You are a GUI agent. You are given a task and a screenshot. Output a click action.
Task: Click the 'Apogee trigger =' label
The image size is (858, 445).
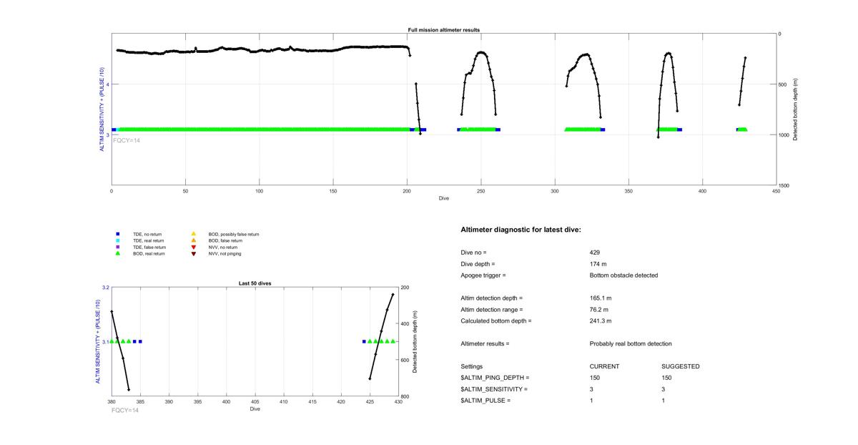[x=483, y=275]
